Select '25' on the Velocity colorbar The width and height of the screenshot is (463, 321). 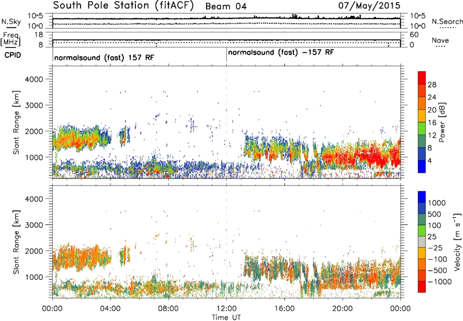pos(432,237)
